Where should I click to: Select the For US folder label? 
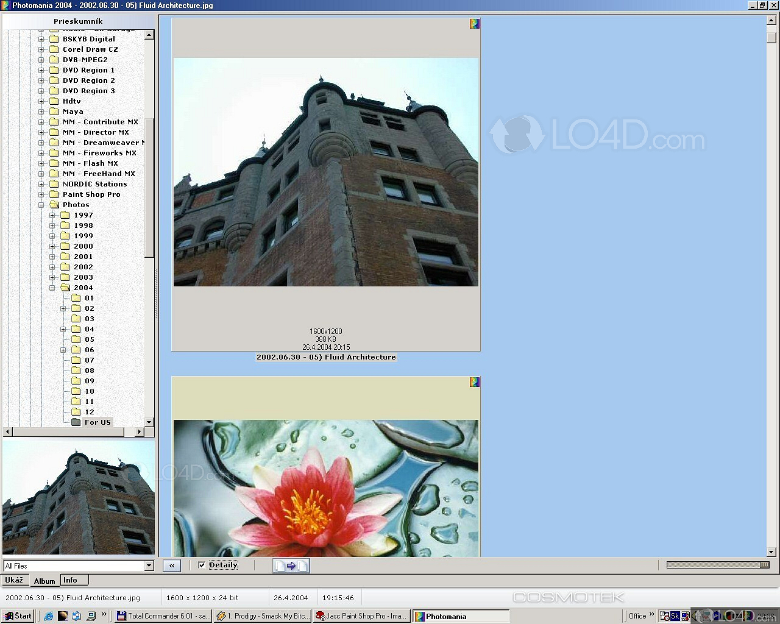(98, 422)
